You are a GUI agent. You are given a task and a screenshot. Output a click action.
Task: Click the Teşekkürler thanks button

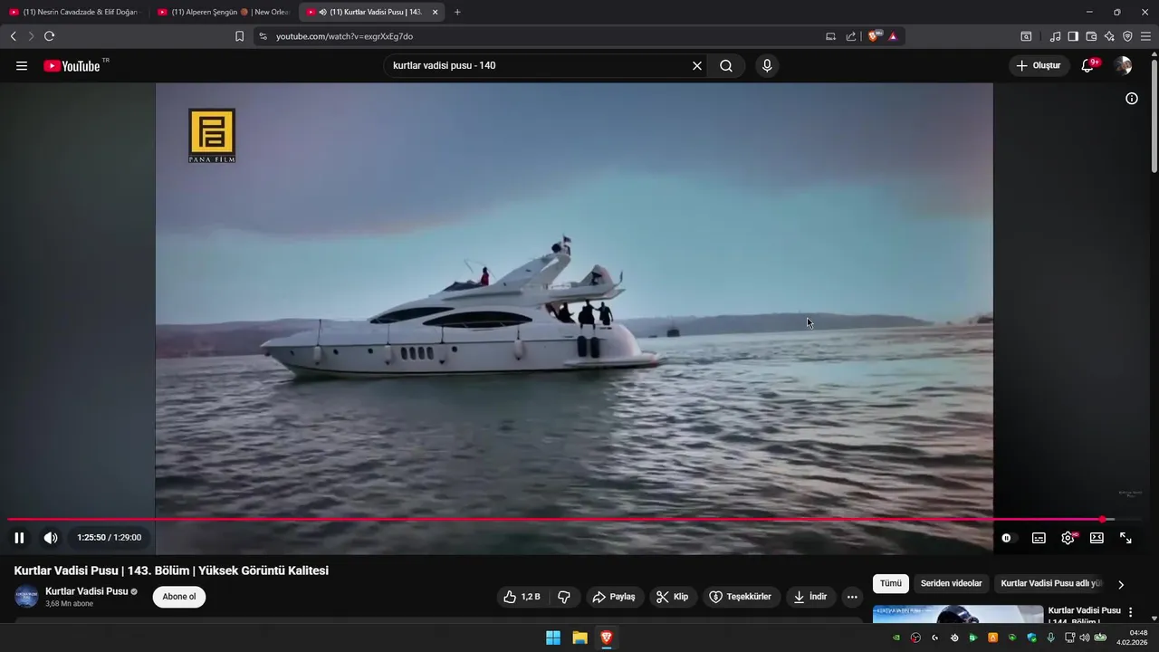point(741,597)
